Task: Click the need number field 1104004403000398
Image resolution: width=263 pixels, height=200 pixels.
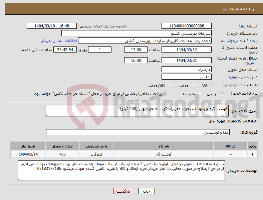Action: tap(186, 26)
